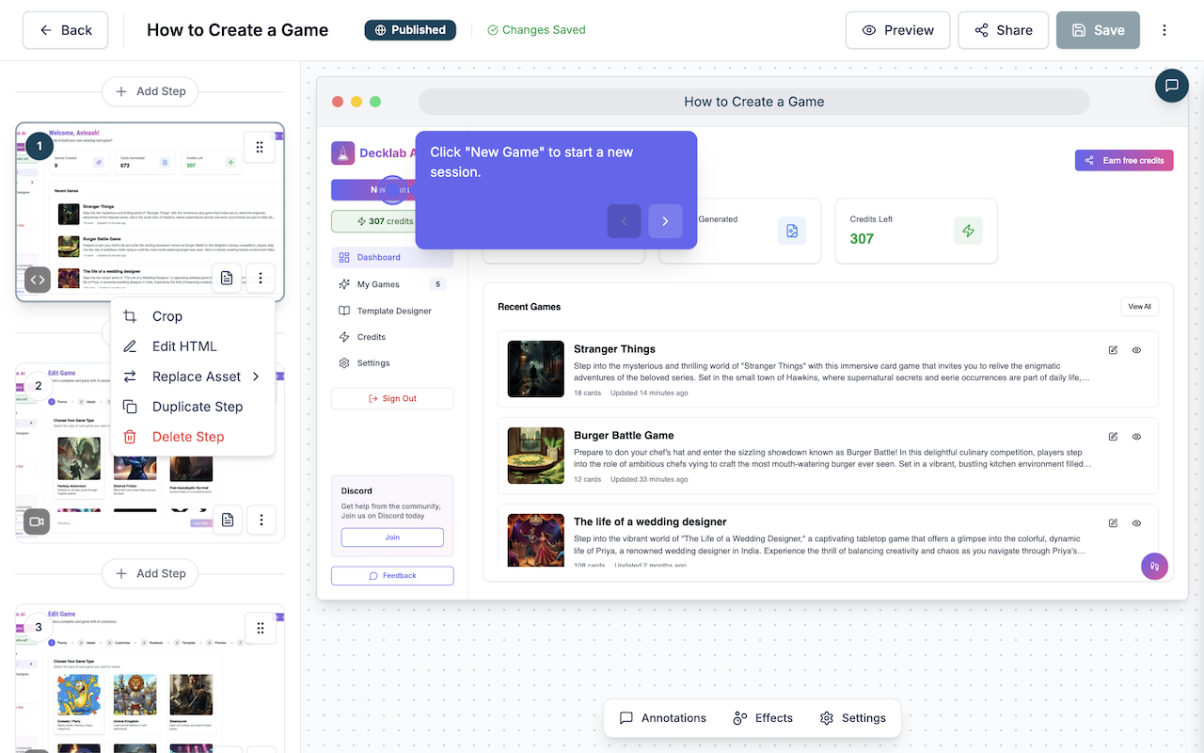Edit Stranger Things using its pencil icon
This screenshot has width=1204, height=753.
coord(1112,349)
